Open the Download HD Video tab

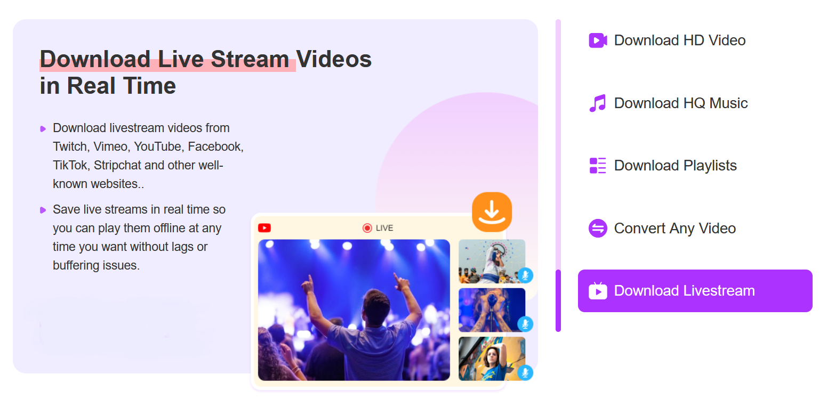coord(695,40)
